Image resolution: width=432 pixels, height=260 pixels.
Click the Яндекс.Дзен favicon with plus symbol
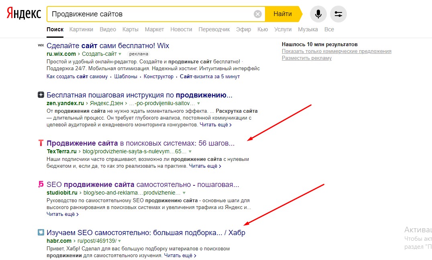pyautogui.click(x=41, y=95)
